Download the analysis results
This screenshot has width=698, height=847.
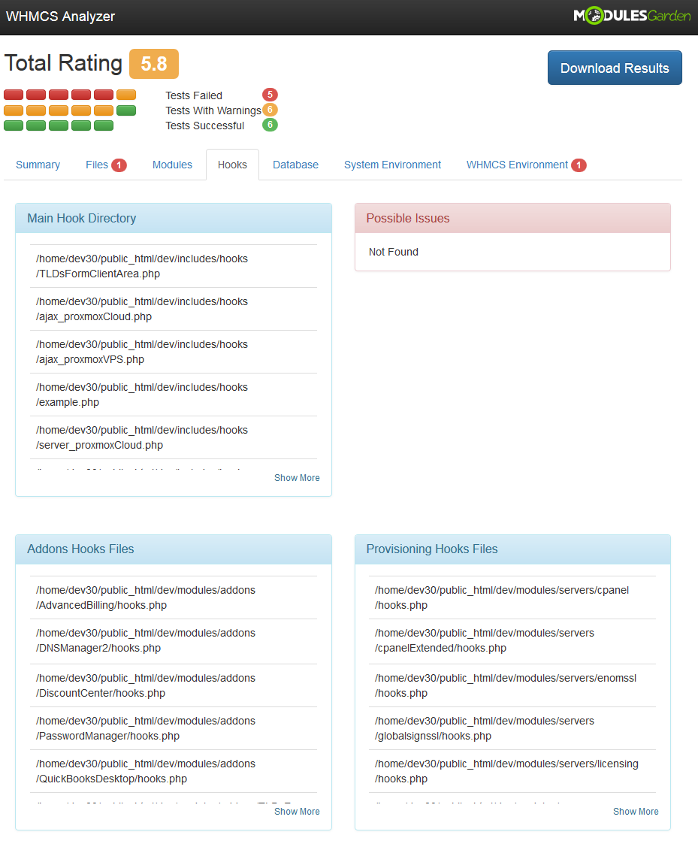pyautogui.click(x=615, y=68)
